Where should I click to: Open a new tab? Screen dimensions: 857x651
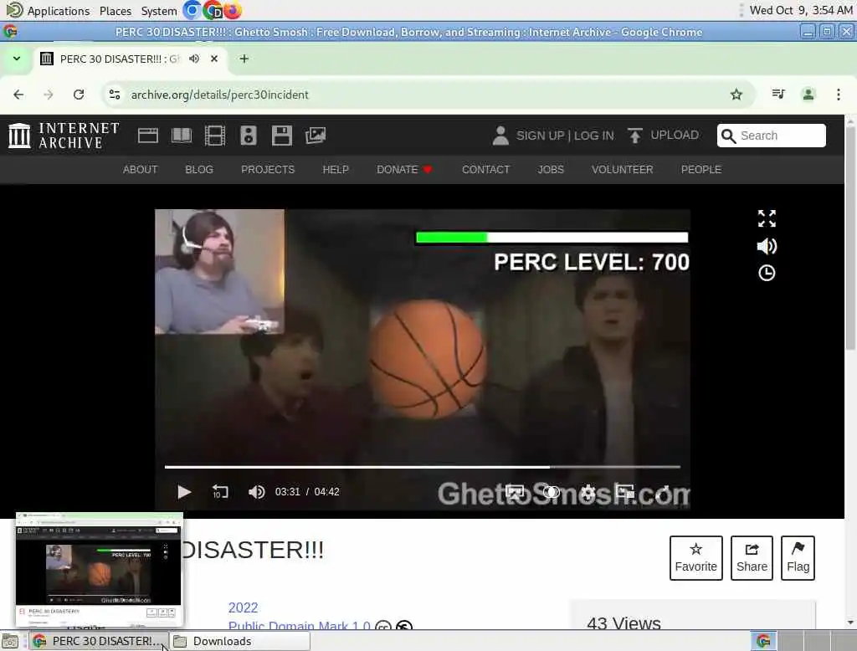pos(244,59)
